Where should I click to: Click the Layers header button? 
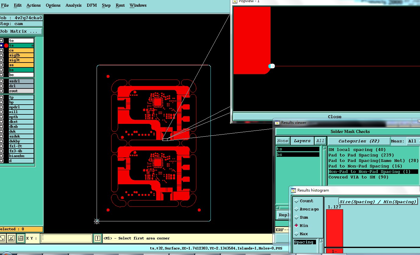tap(302, 141)
